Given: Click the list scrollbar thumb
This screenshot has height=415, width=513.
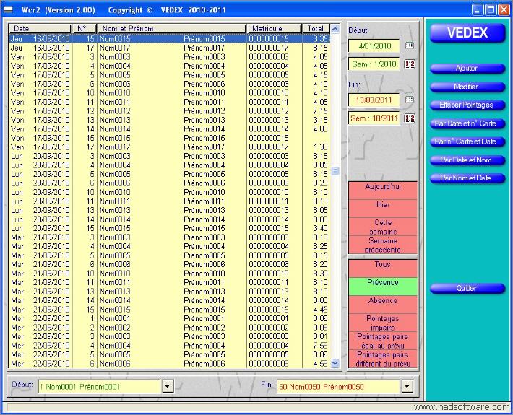Looking at the screenshot, I should click(x=335, y=171).
